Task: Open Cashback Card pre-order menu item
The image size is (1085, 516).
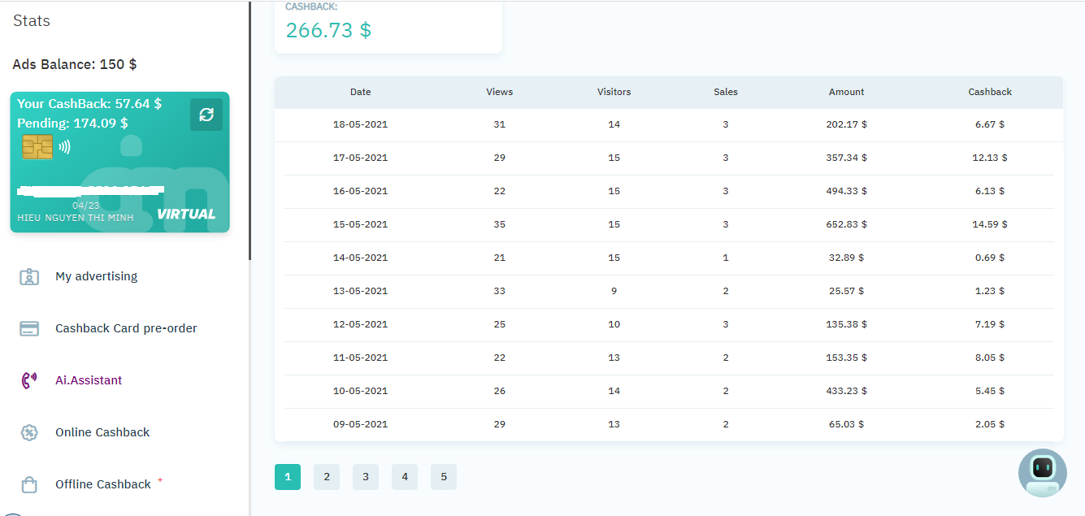Action: 126,328
